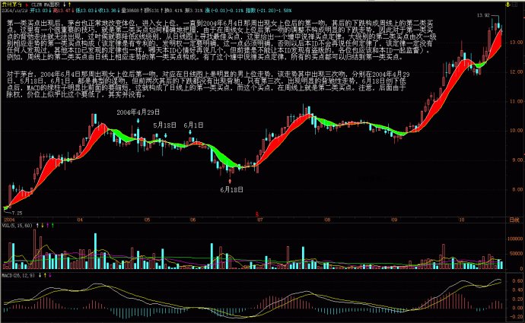Click the small square icon beside the anchor
Image resolution: width=525 pixels, height=323 pixels.
tap(514, 5)
